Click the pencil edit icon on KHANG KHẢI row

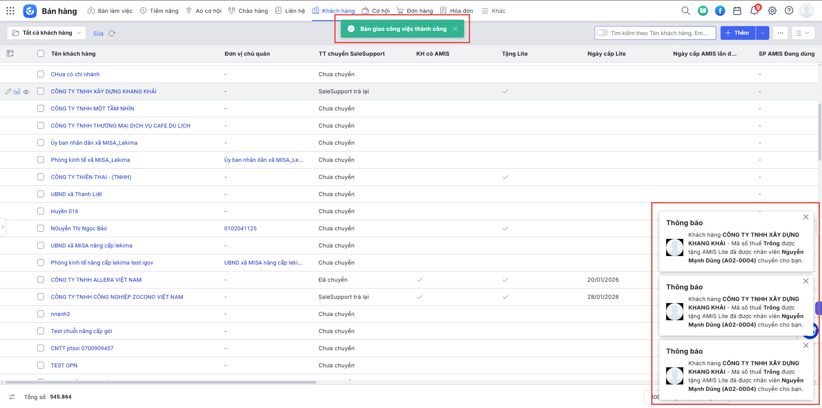[x=8, y=92]
